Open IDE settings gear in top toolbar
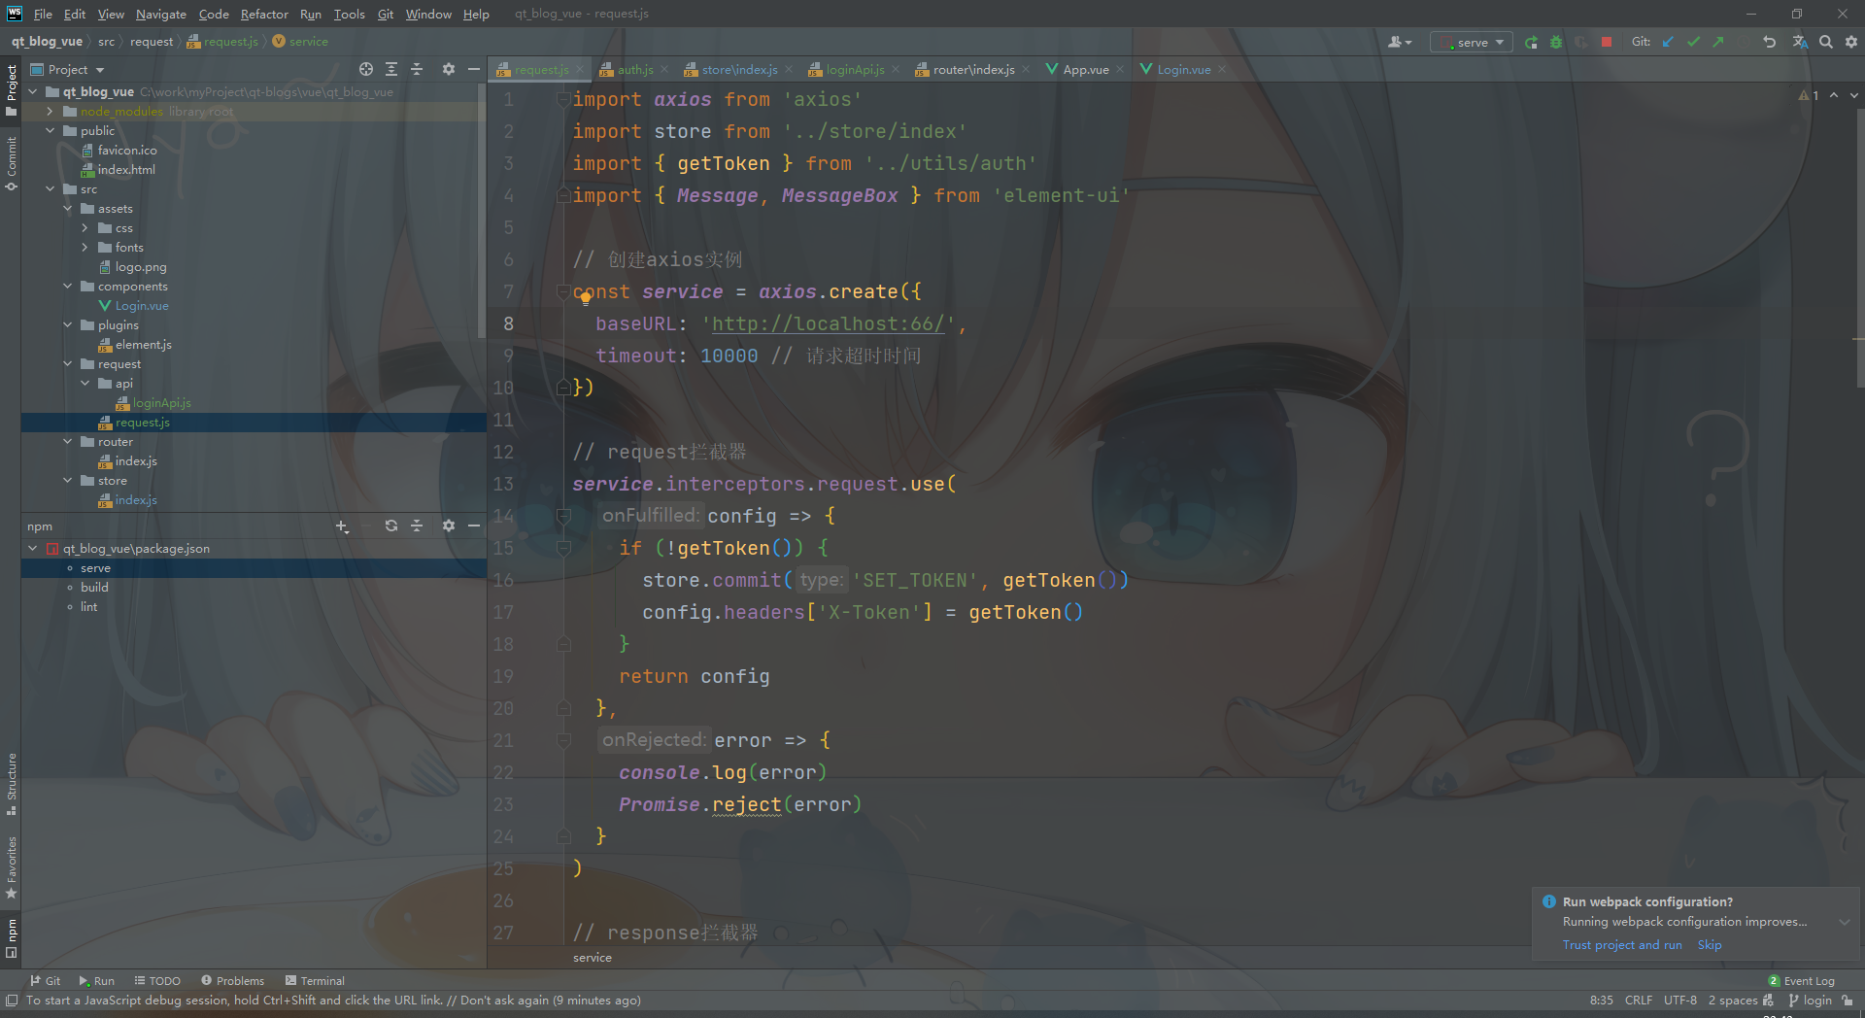 [1851, 42]
